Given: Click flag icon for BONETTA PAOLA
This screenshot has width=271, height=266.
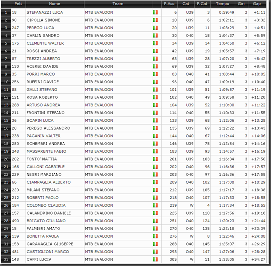Looking at the screenshot, I should pos(155,236).
